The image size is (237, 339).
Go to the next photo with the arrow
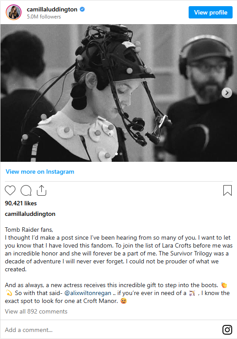pos(227,93)
